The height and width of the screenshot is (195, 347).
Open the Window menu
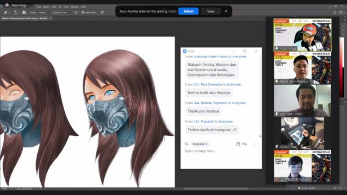tap(75, 7)
